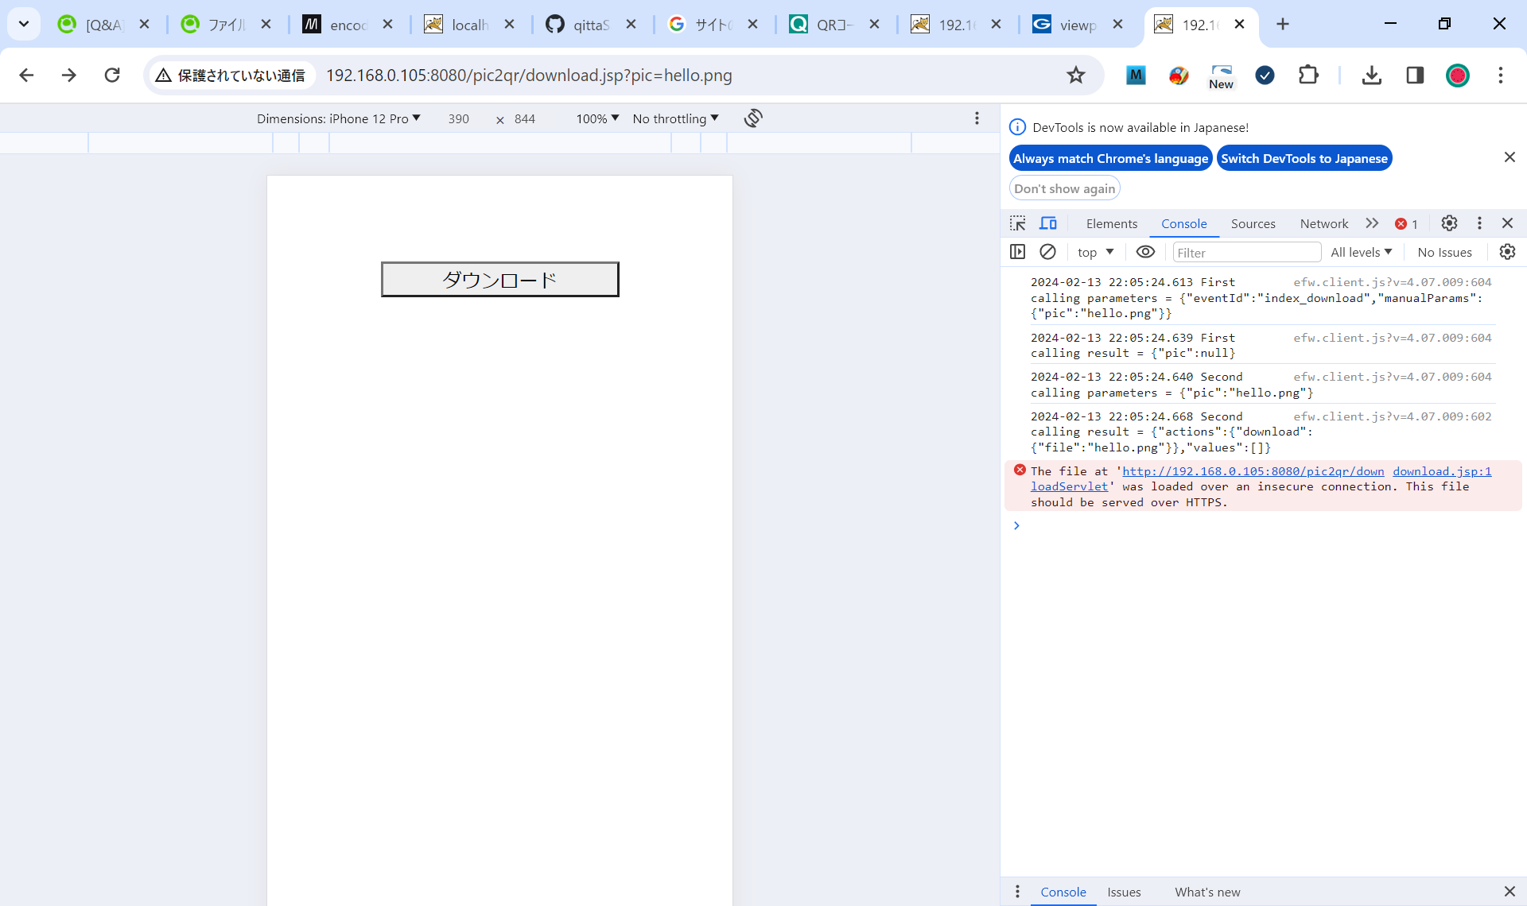Open the No throttling dropdown
The image size is (1527, 906).
pos(675,118)
